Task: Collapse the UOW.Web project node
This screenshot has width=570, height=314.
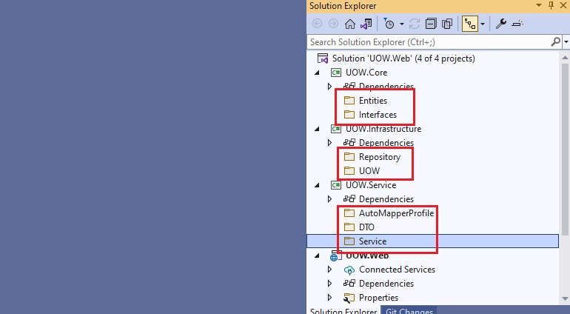Action: [317, 255]
